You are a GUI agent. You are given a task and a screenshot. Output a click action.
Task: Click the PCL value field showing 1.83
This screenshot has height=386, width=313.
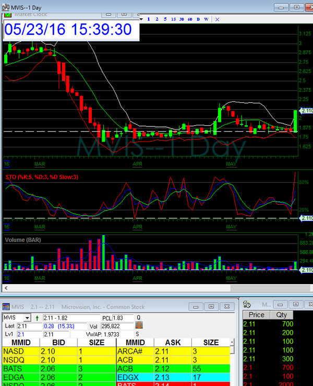pyautogui.click(x=123, y=318)
